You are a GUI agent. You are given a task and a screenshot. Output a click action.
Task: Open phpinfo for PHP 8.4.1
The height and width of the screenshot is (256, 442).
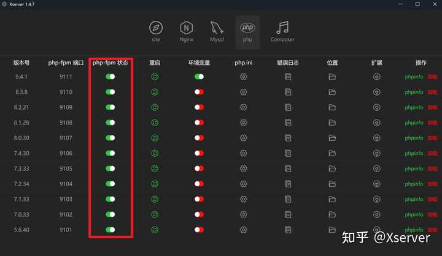[414, 77]
